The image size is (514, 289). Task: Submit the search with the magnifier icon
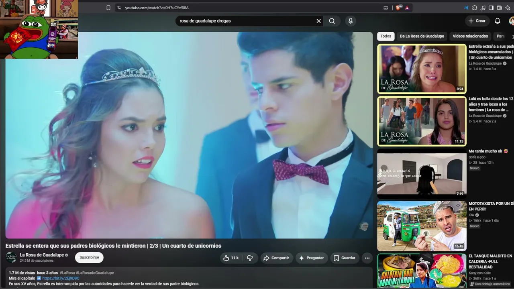tap(332, 21)
